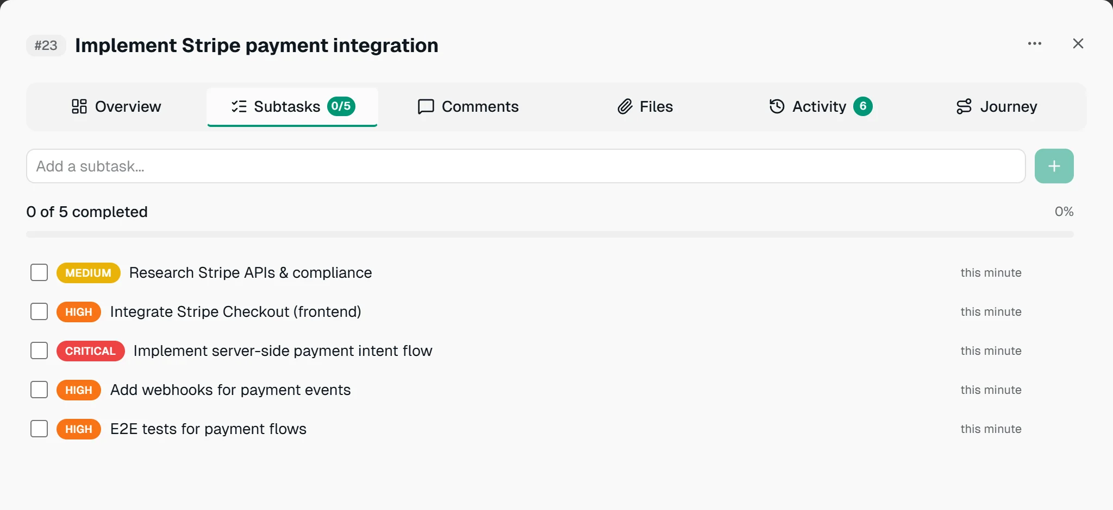1113x510 pixels.
Task: Open the Files tab
Action: 645,106
